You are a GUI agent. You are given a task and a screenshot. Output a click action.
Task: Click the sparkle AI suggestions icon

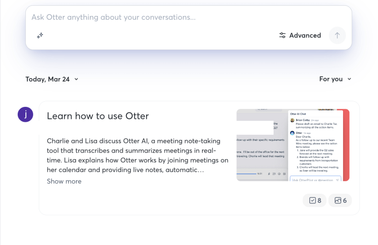[40, 35]
